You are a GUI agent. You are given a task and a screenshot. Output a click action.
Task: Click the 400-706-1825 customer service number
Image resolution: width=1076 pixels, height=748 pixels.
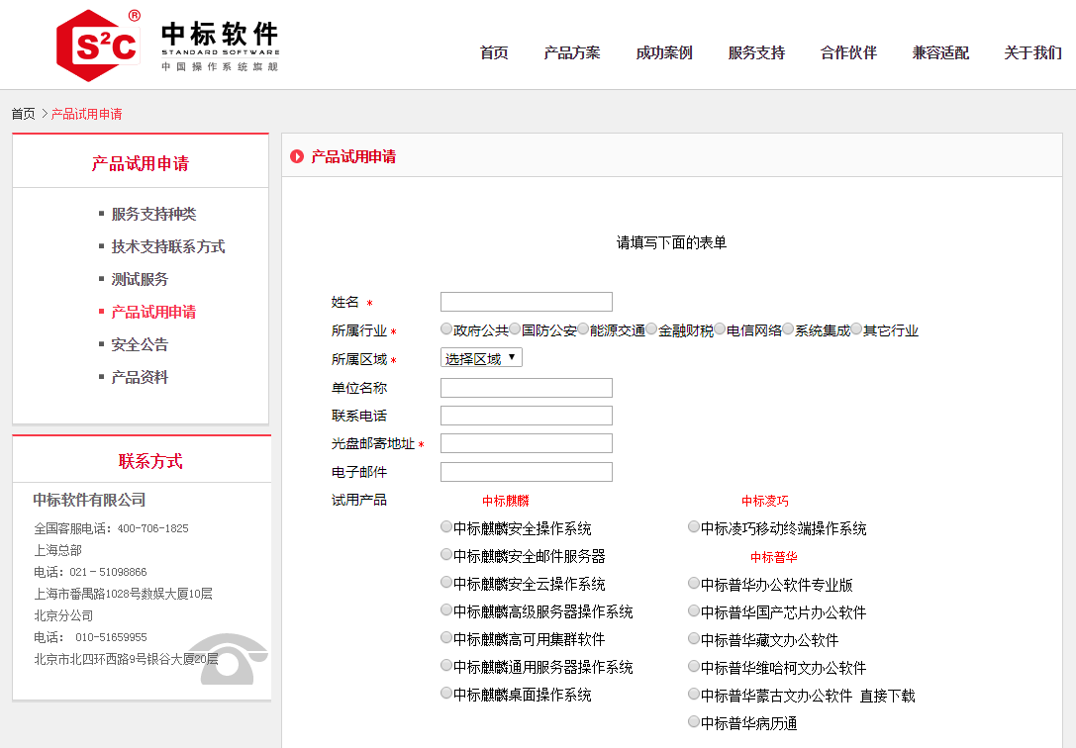point(153,528)
